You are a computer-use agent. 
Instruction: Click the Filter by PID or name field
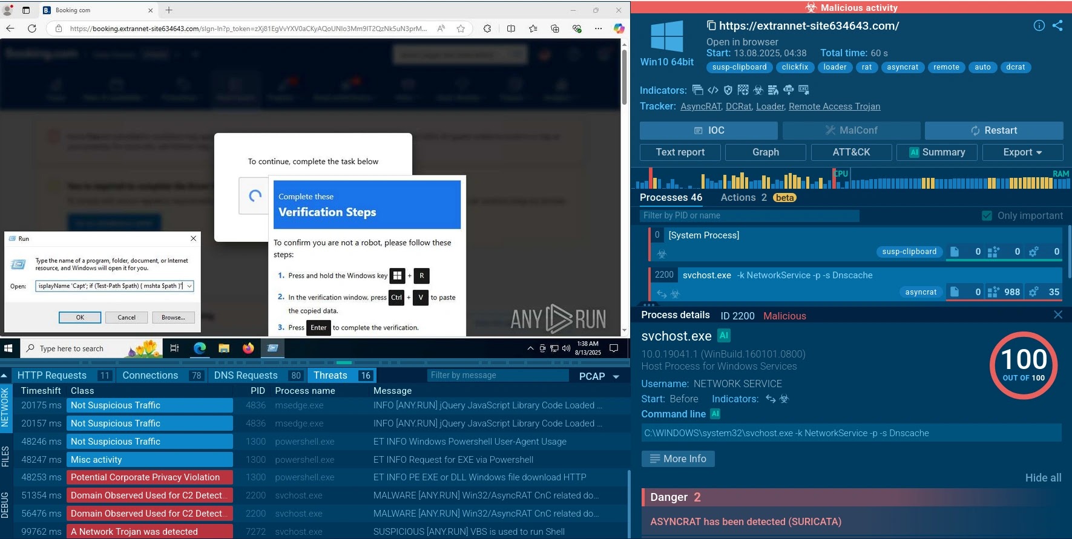point(749,216)
